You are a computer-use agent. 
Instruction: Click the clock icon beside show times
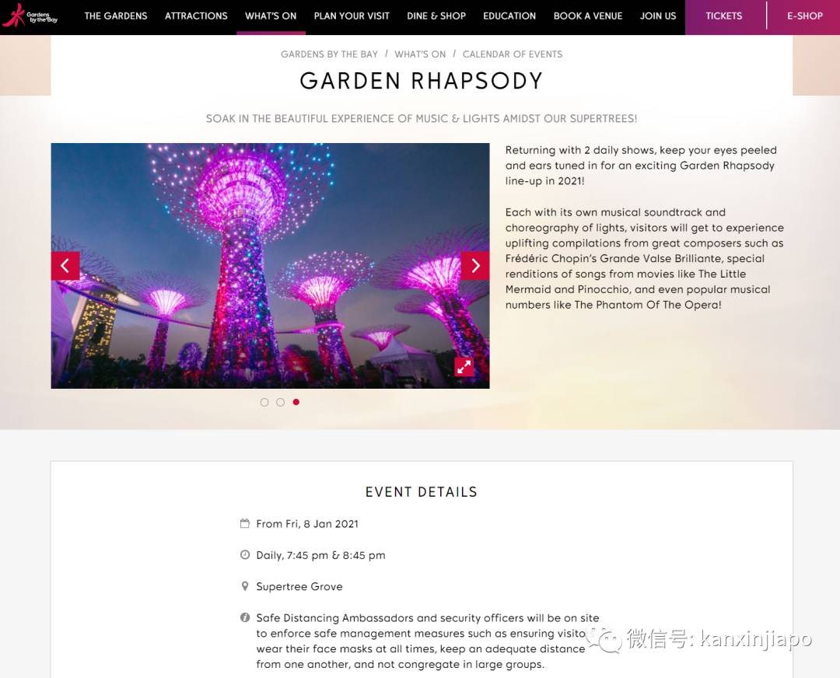245,555
